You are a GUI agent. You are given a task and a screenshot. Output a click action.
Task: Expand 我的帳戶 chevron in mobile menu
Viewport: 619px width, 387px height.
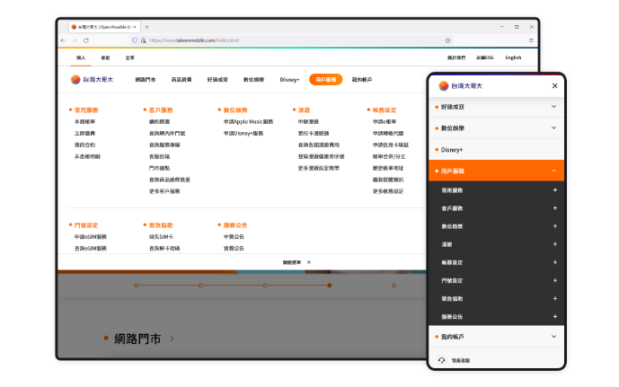[554, 337]
